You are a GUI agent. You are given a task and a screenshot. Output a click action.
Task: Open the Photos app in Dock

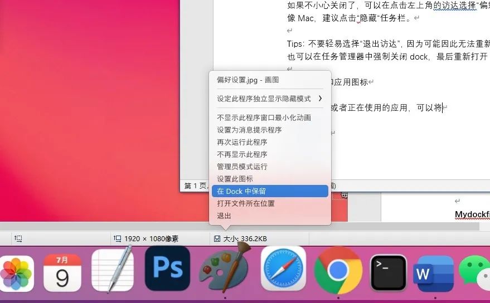point(16,273)
